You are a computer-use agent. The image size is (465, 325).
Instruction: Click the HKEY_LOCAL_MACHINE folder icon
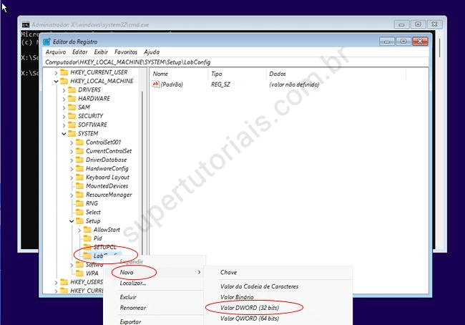tap(64, 81)
